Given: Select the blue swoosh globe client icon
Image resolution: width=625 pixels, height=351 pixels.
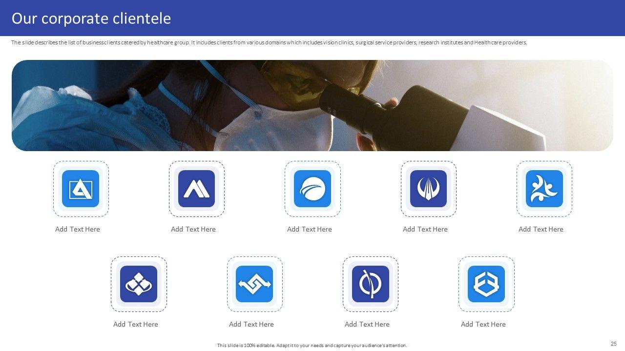Looking at the screenshot, I should point(312,189).
